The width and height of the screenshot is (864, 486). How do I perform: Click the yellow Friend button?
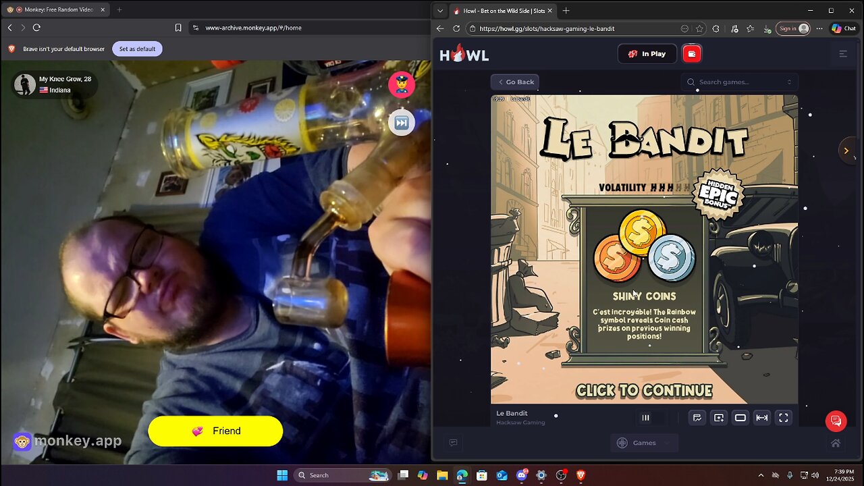click(x=215, y=431)
